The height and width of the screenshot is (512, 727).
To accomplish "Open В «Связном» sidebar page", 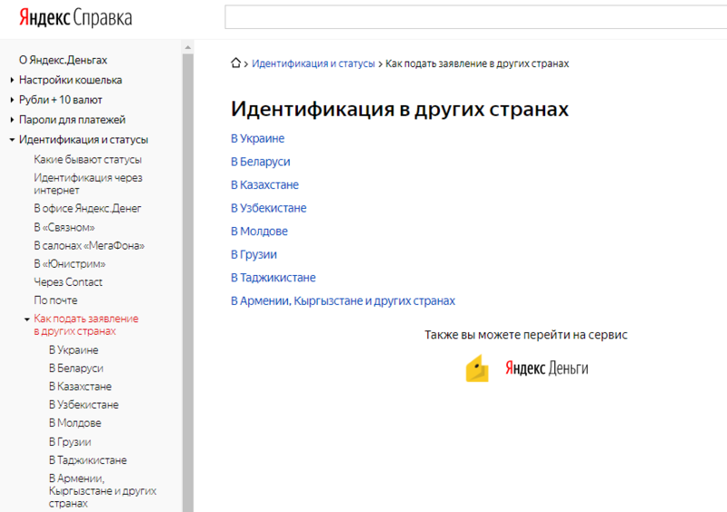I will [65, 228].
